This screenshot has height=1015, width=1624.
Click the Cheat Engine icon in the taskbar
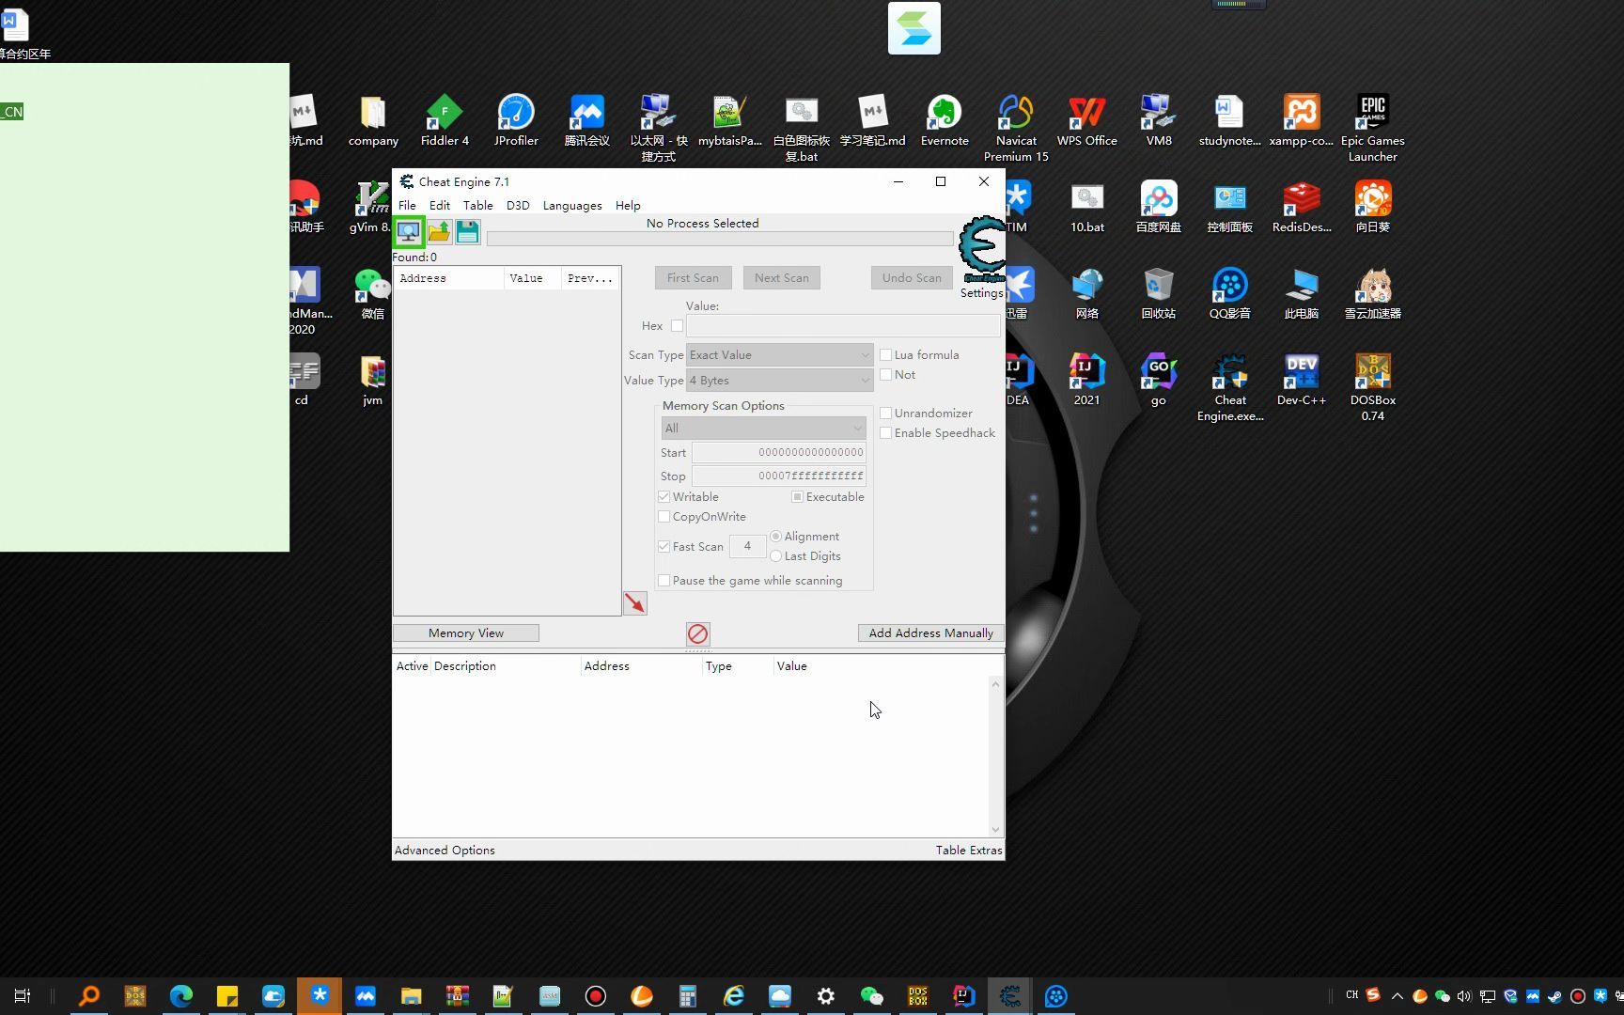click(1009, 995)
